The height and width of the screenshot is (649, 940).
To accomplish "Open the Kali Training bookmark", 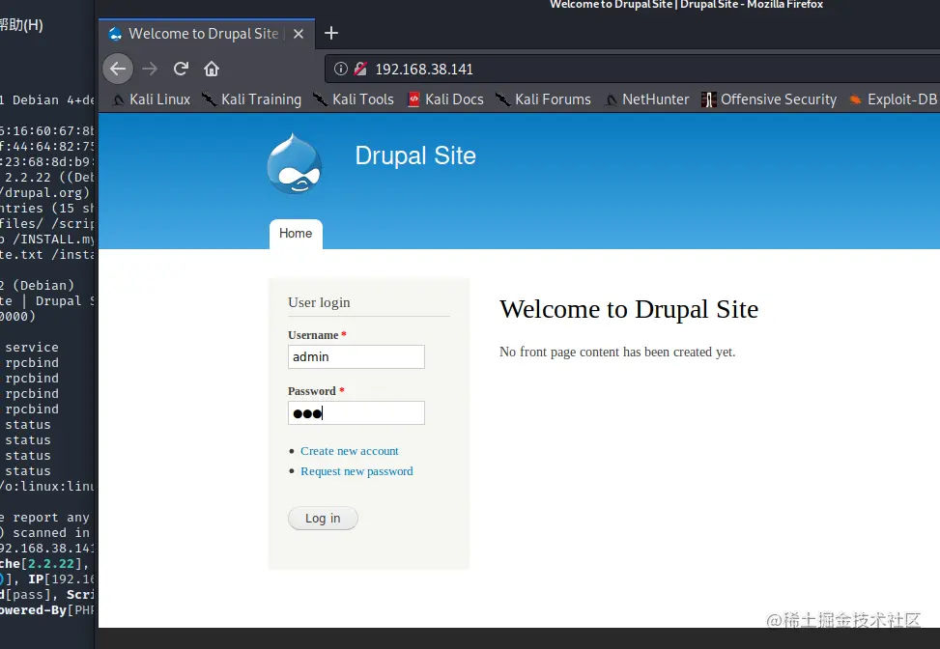I will 251,99.
